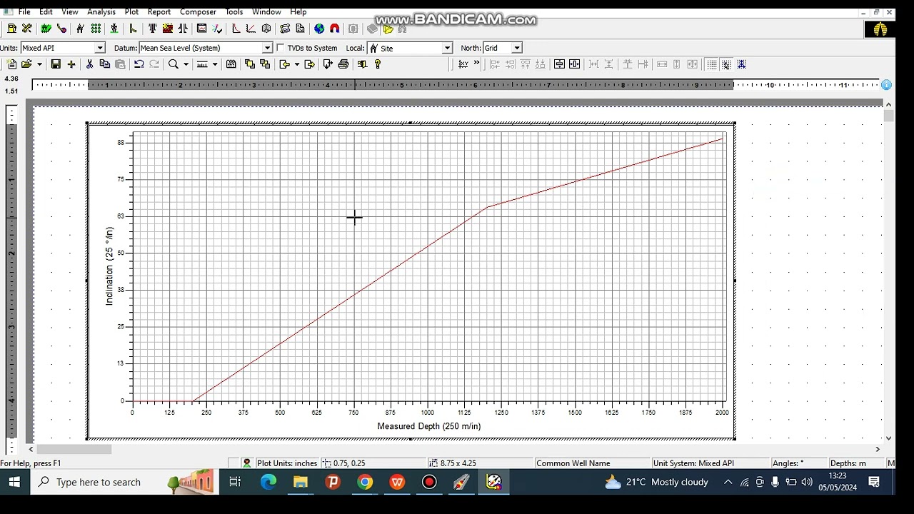
Task: Click the Copy icon
Action: tap(104, 64)
